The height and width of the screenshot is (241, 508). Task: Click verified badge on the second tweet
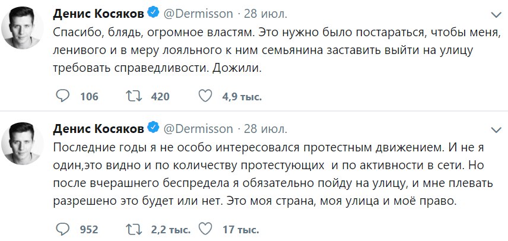click(153, 128)
